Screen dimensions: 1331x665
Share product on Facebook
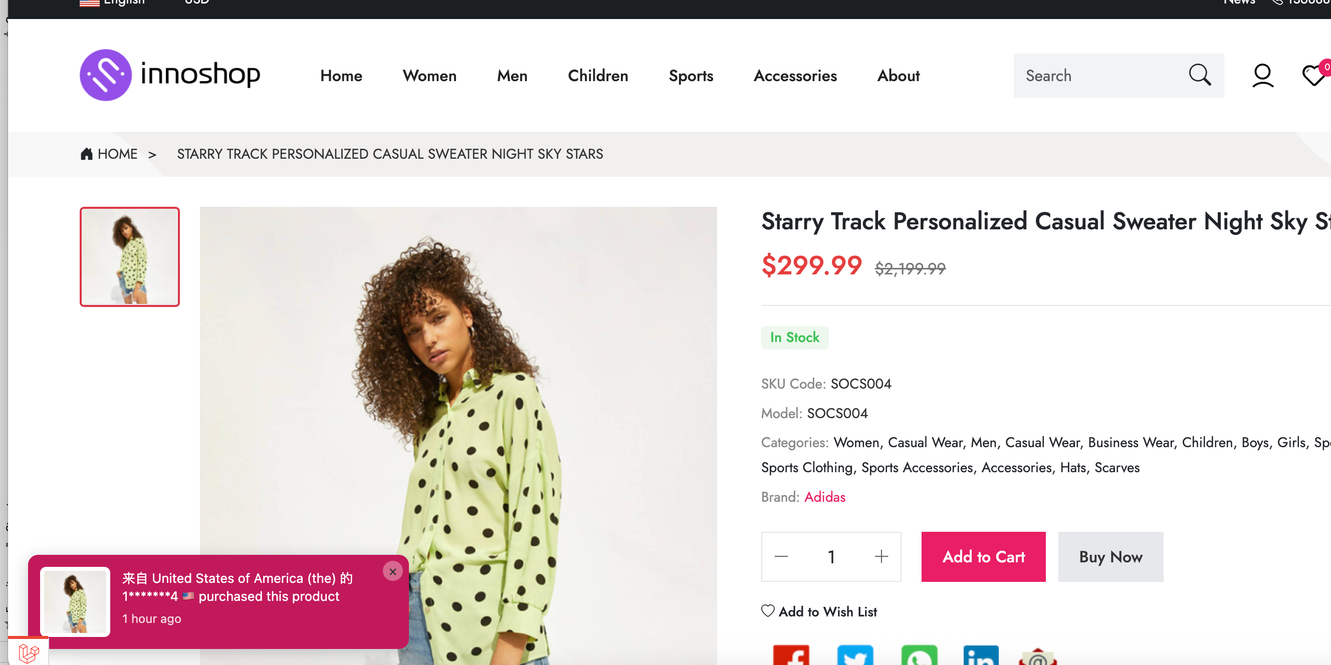(x=791, y=655)
